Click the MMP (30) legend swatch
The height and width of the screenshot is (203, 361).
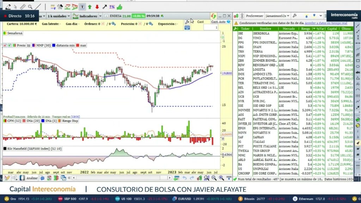(33, 45)
